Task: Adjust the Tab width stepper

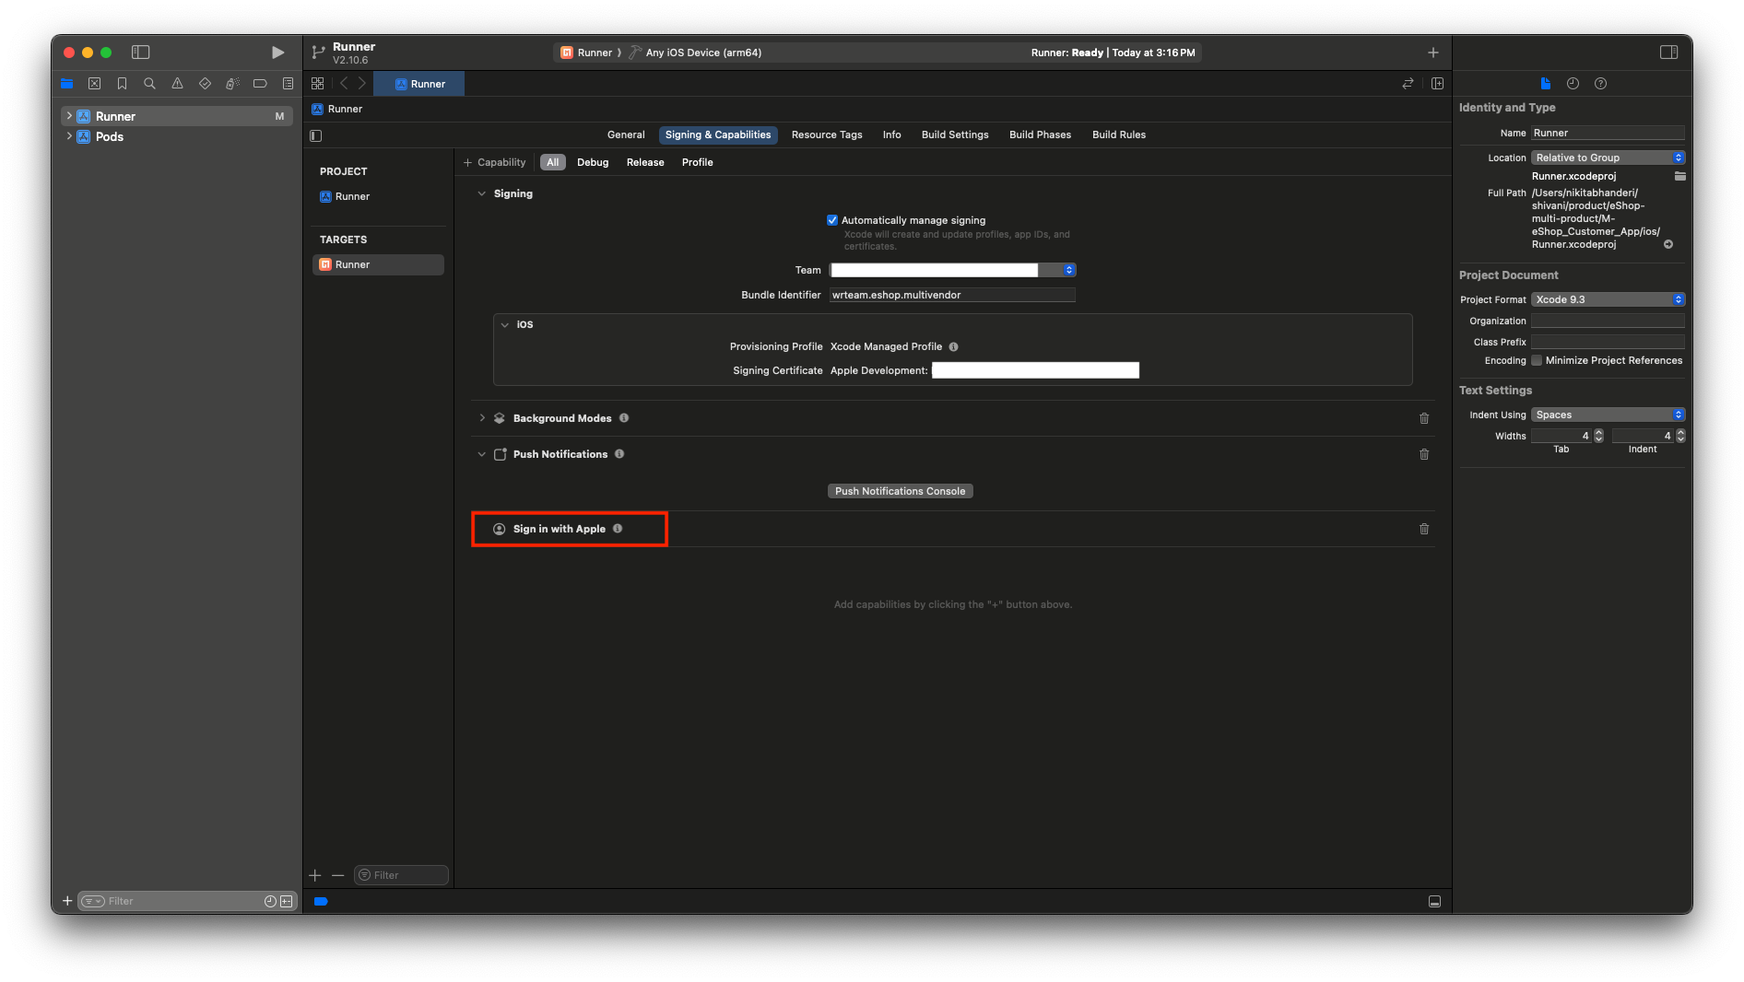Action: tap(1598, 436)
